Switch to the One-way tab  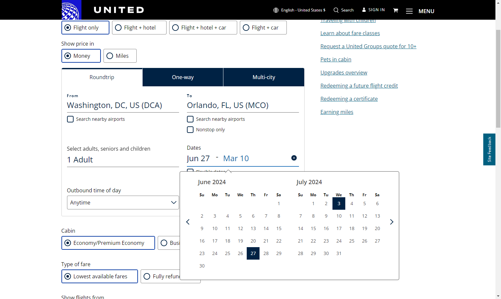[183, 77]
